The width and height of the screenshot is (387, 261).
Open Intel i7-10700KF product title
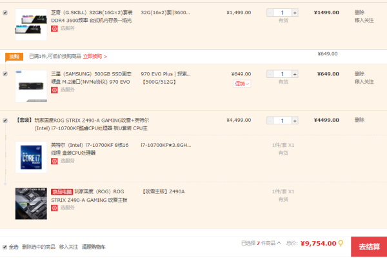(x=90, y=149)
